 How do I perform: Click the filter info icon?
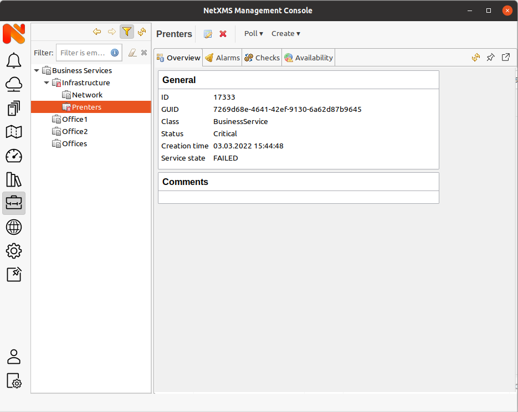coord(115,53)
